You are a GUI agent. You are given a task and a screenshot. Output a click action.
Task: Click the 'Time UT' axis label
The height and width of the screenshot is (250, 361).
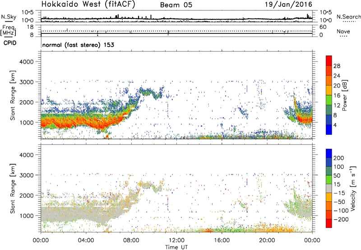click(176, 247)
